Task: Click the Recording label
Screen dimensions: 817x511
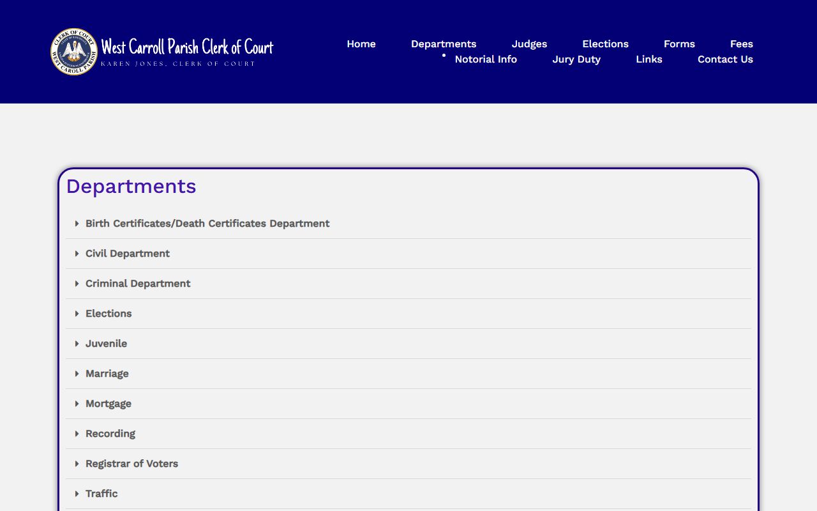Action: tap(110, 434)
